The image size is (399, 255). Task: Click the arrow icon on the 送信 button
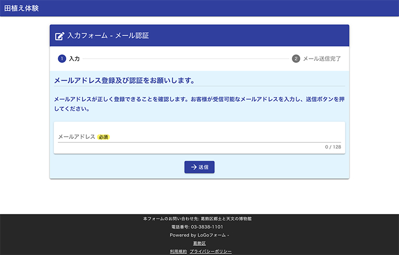tap(194, 167)
